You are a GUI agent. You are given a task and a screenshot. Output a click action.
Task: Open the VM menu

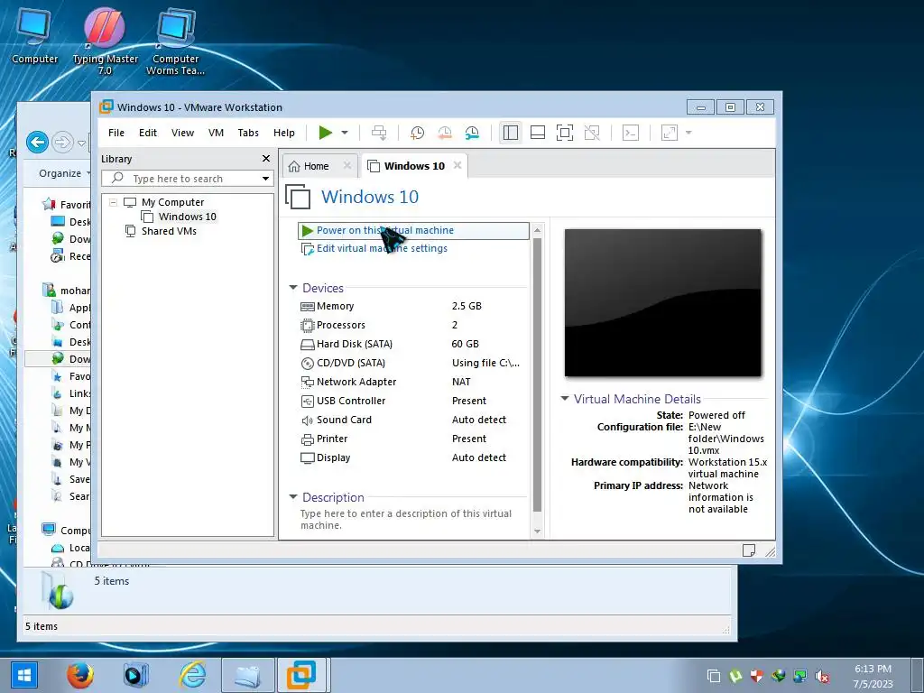pyautogui.click(x=217, y=133)
